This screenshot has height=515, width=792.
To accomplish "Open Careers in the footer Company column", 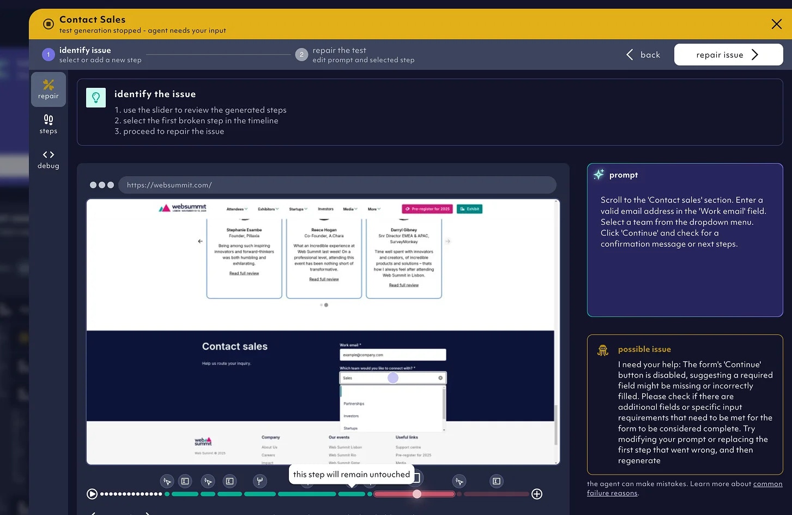I will click(268, 455).
